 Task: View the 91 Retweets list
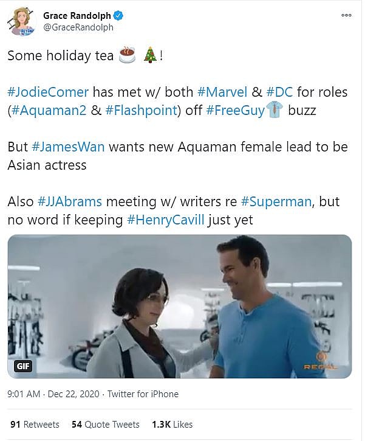pyautogui.click(x=35, y=424)
